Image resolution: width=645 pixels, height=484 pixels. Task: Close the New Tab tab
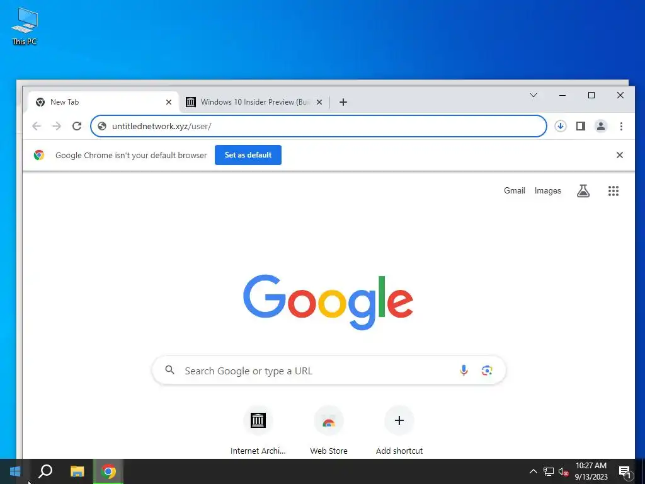coord(169,102)
